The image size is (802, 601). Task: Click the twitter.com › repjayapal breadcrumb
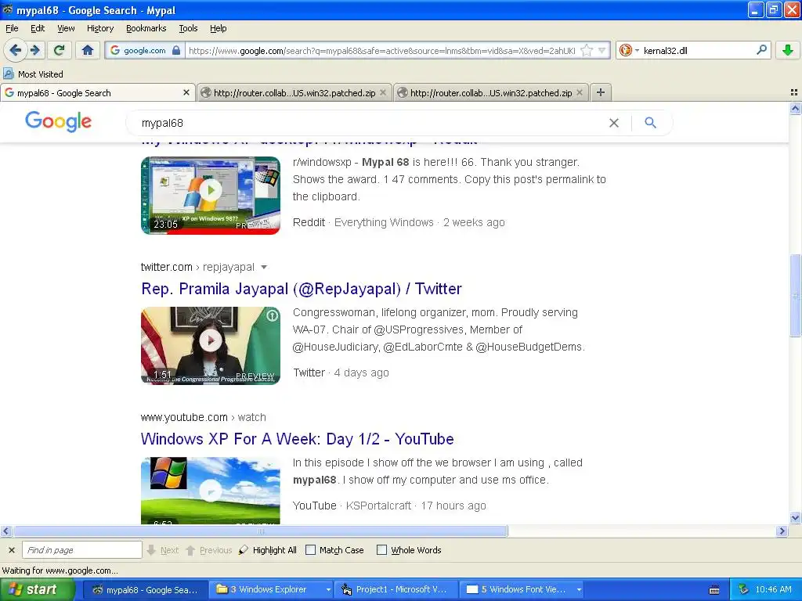tap(197, 267)
